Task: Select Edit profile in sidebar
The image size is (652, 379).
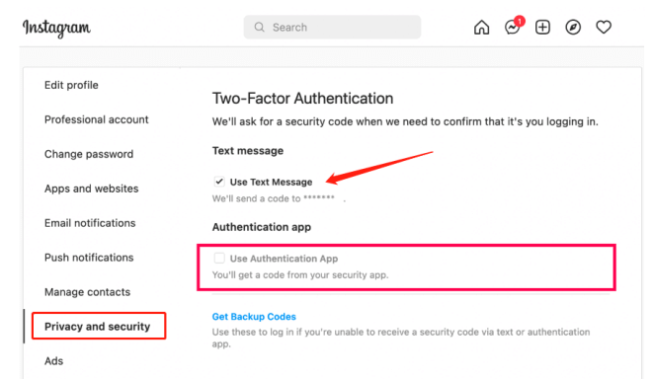Action: [x=71, y=85]
